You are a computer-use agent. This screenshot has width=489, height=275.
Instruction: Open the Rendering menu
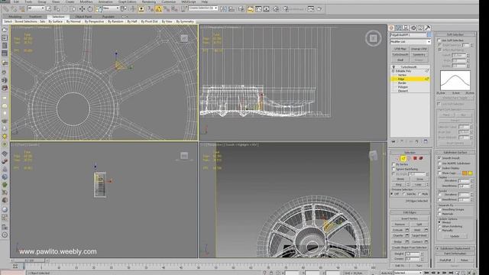point(149,2)
